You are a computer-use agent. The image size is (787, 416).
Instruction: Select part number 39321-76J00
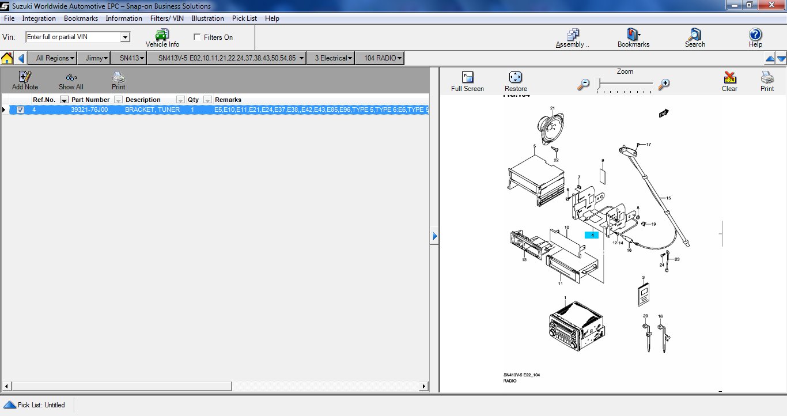tap(89, 109)
